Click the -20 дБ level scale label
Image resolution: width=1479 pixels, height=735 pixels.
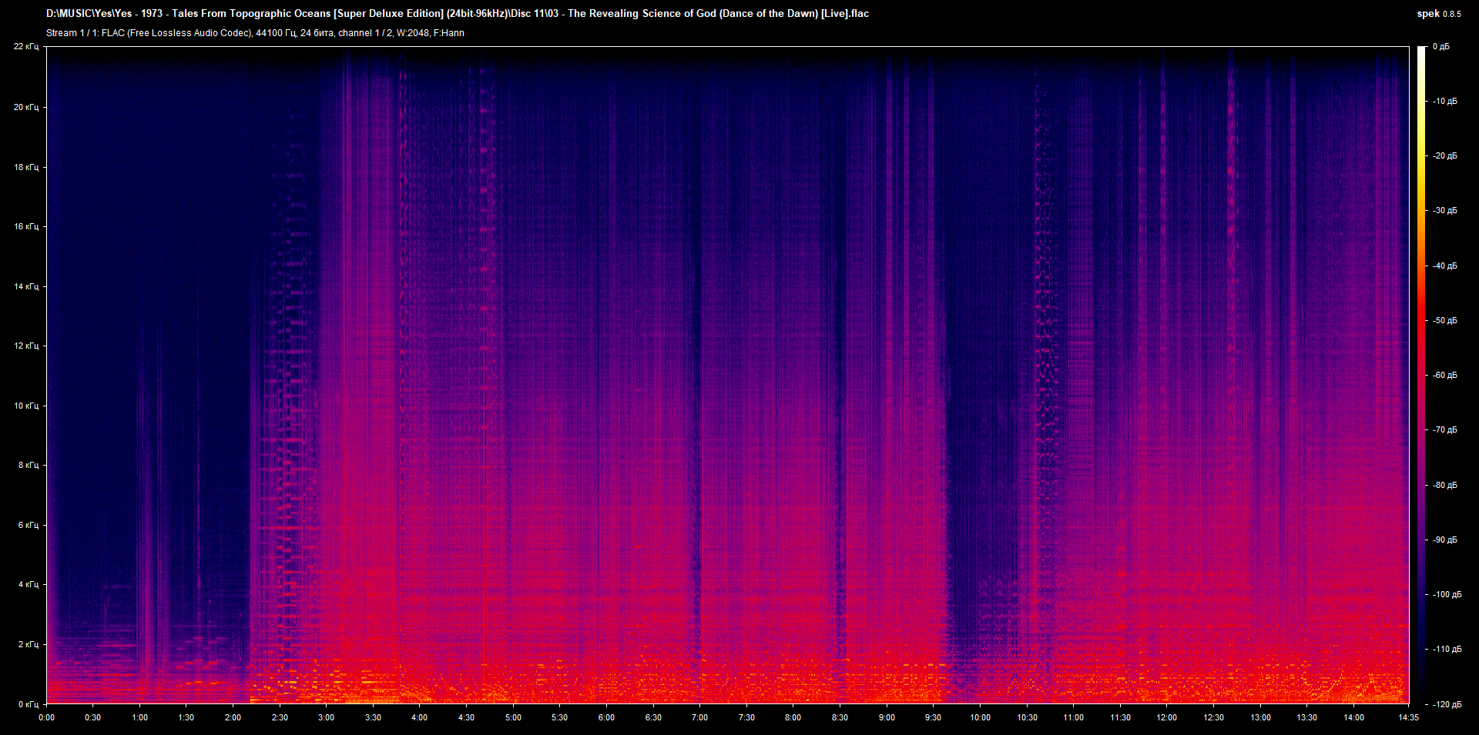coord(1444,156)
